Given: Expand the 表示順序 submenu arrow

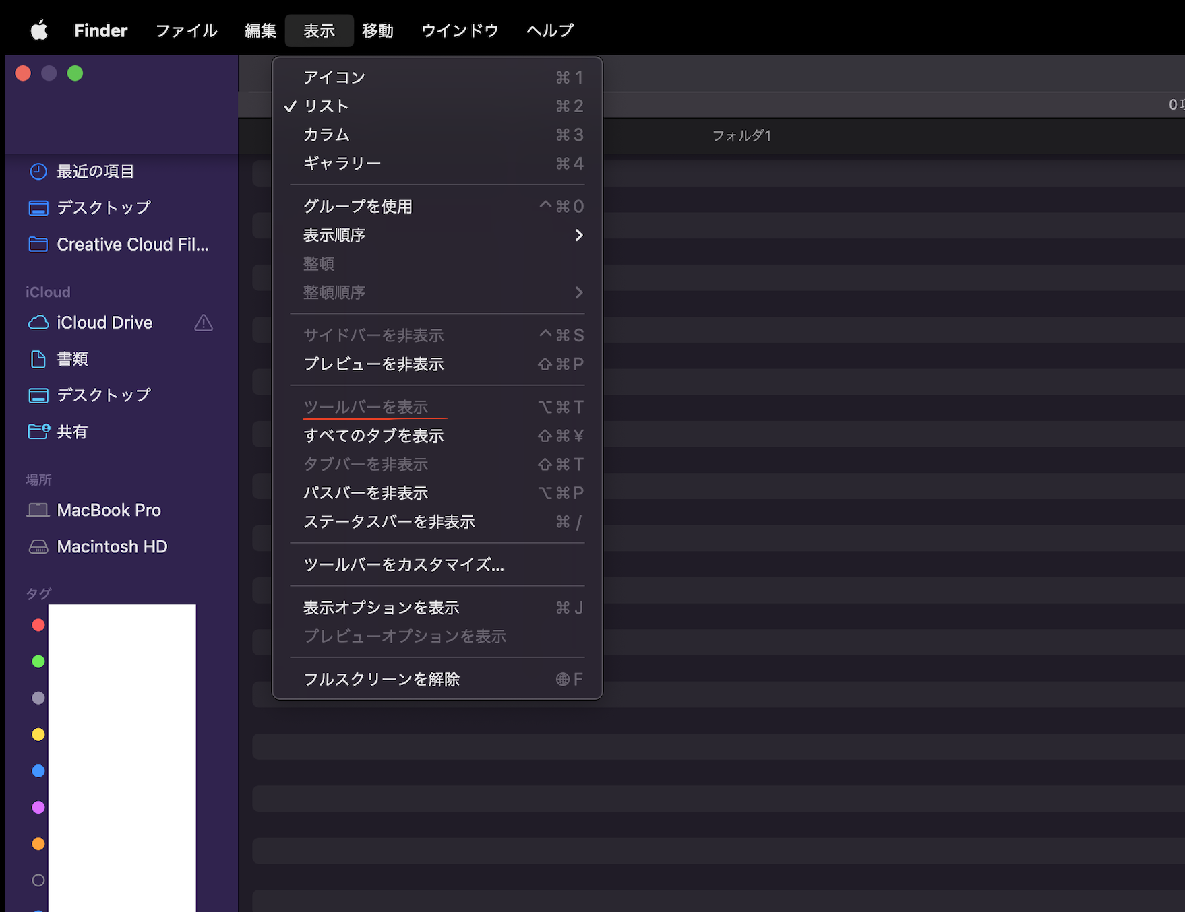Looking at the screenshot, I should point(578,236).
